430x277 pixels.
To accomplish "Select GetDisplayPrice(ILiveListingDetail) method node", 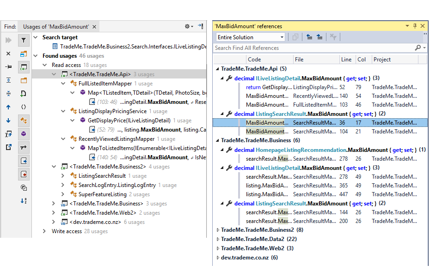I will click(x=129, y=120).
